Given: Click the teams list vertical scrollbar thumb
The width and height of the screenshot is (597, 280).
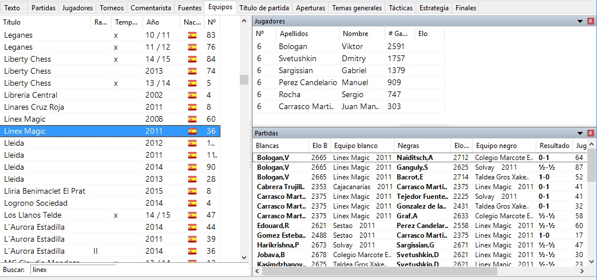Looking at the screenshot, I should click(x=244, y=79).
